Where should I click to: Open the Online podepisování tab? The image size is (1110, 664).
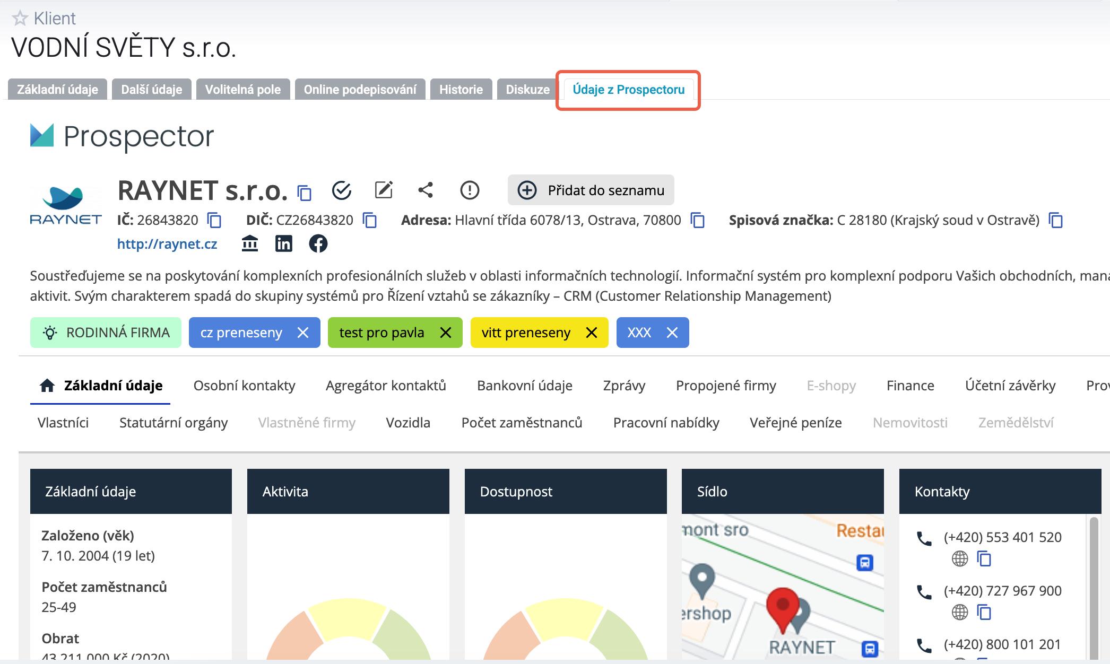click(360, 90)
